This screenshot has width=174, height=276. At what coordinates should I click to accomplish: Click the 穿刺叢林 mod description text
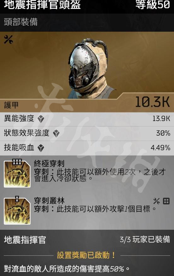95,209
